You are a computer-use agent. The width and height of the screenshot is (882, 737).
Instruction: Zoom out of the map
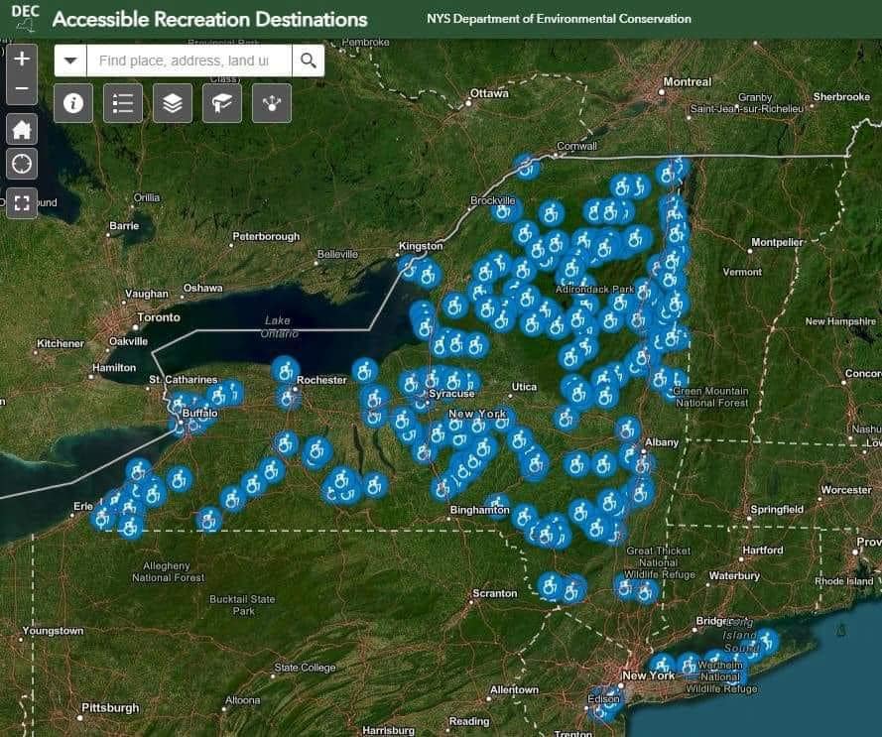[22, 89]
